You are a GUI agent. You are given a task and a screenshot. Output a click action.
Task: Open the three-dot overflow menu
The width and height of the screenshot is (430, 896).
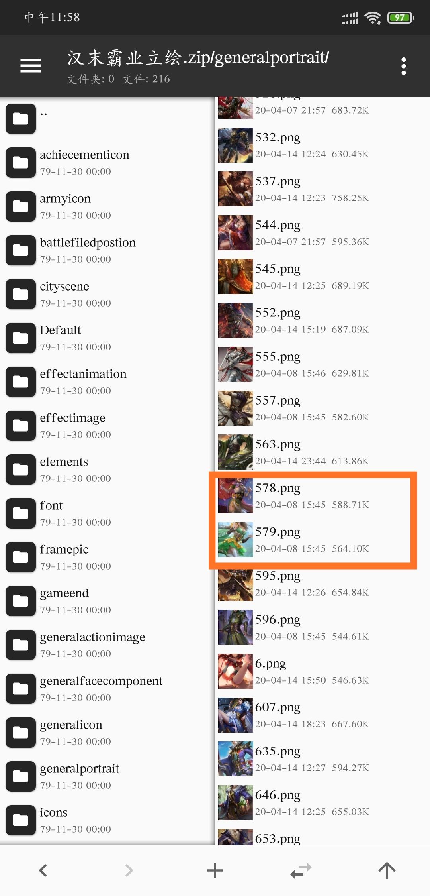point(403,66)
